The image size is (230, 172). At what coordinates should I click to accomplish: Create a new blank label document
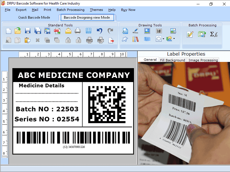tap(9, 31)
